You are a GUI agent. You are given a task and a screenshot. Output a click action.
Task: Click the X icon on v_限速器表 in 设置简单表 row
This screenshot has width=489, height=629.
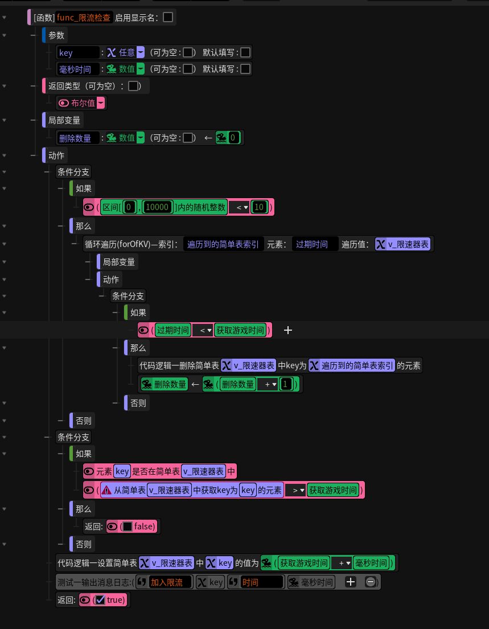[145, 563]
